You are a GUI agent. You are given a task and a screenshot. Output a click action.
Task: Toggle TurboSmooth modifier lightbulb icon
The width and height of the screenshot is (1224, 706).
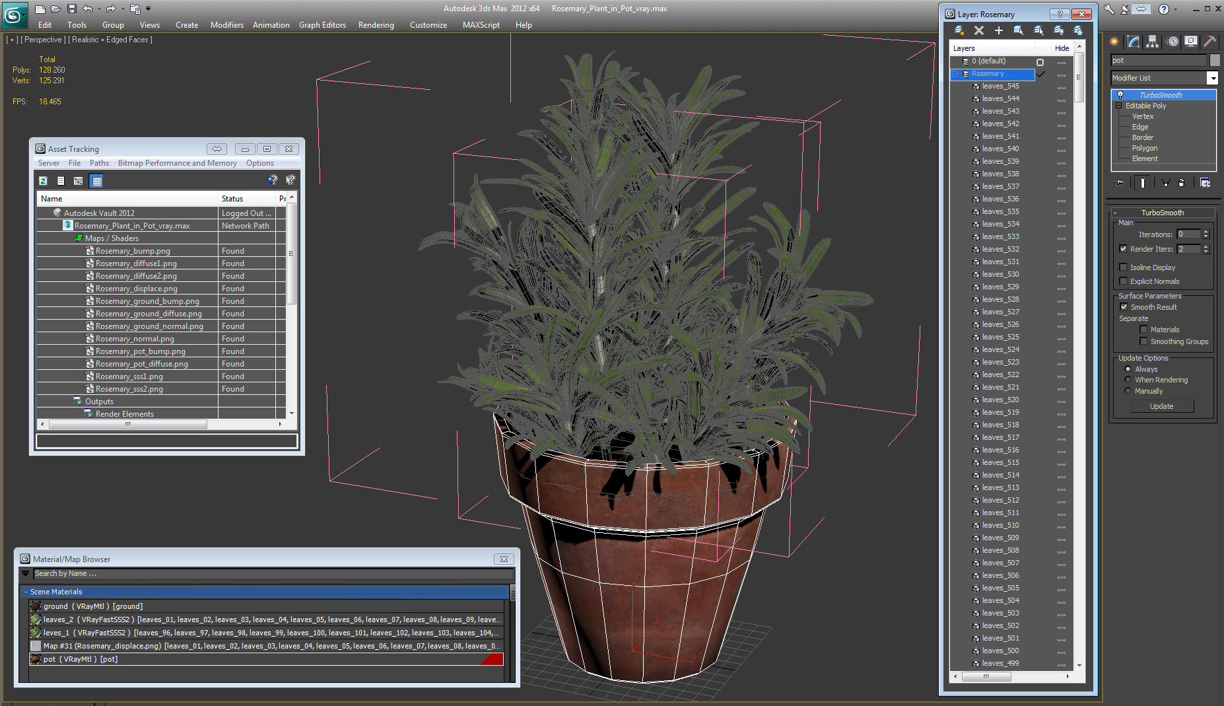[1120, 95]
